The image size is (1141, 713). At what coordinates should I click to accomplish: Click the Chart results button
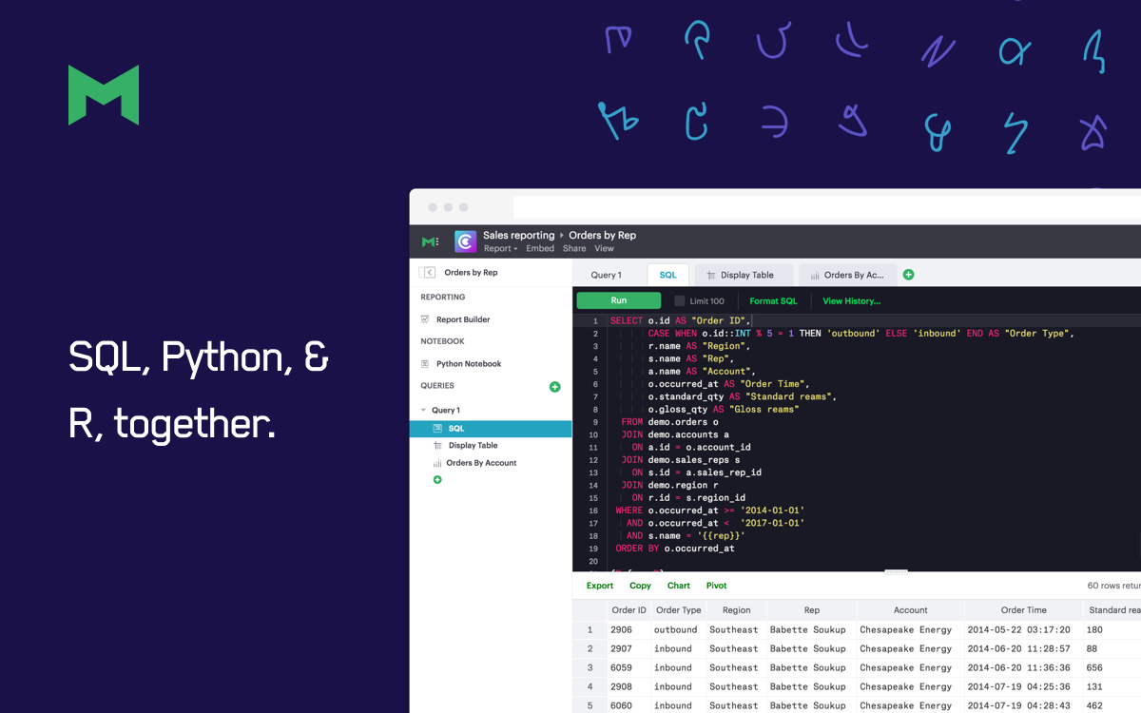(679, 586)
